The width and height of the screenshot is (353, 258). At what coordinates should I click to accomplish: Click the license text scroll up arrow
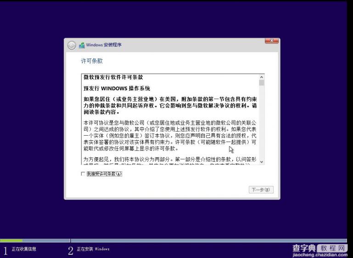(x=261, y=77)
